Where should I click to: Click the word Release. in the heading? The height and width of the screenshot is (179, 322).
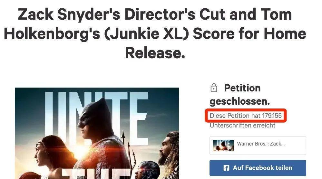coord(155,53)
